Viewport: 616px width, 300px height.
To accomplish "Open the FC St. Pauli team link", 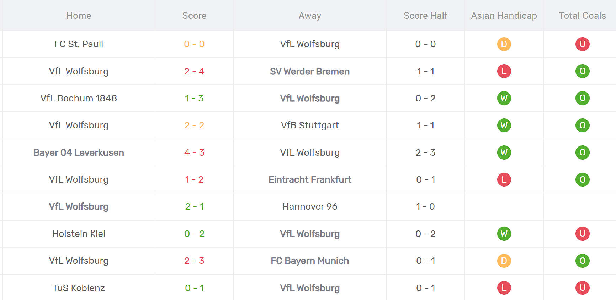I will 79,44.
